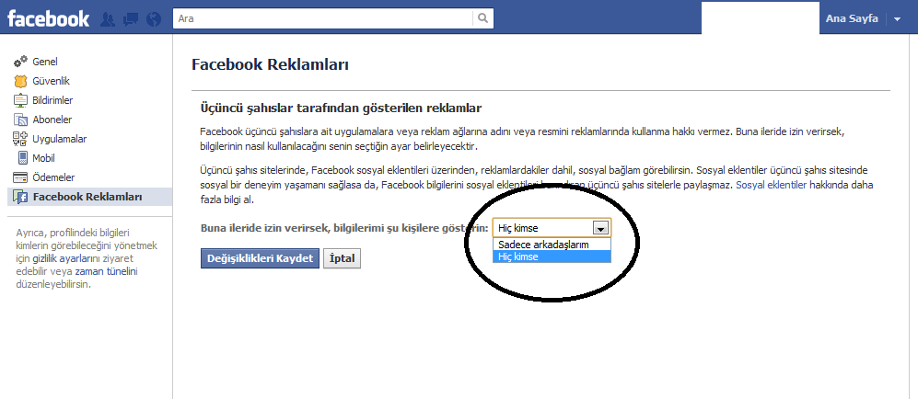The image size is (918, 399).
Task: Toggle the Hiç kimse combo box arrow
Action: (600, 228)
